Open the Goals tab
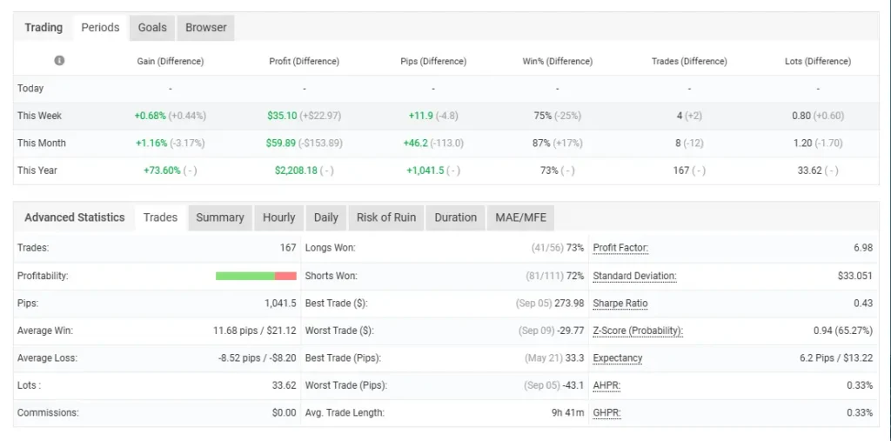The width and height of the screenshot is (891, 441). tap(152, 28)
